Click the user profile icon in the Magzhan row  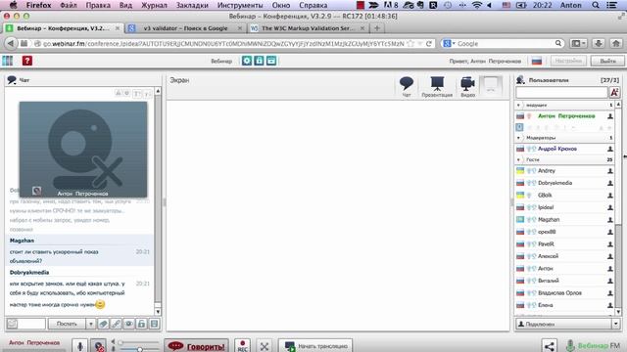tap(610, 220)
